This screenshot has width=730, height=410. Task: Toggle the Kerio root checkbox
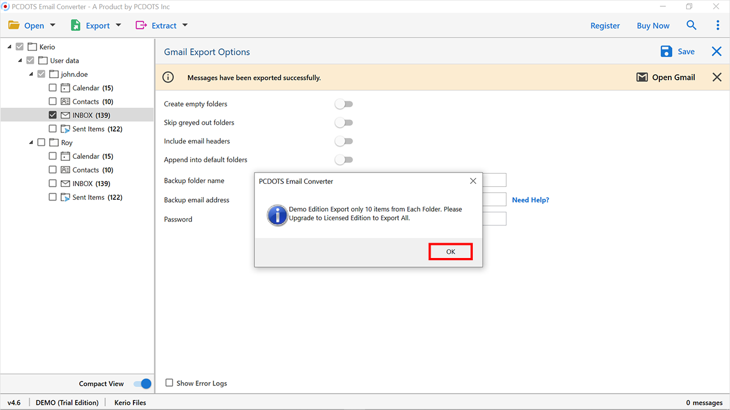[x=20, y=47]
